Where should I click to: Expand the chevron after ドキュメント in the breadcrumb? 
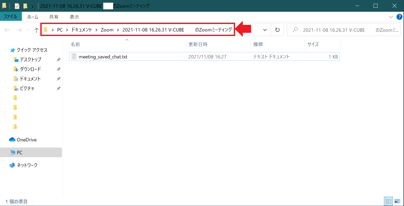[x=96, y=30]
